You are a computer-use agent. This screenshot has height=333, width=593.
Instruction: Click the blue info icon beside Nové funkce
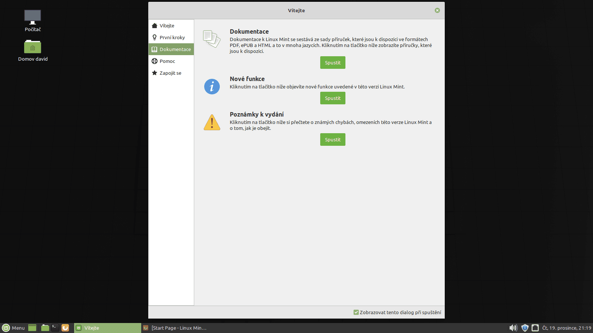click(x=212, y=87)
